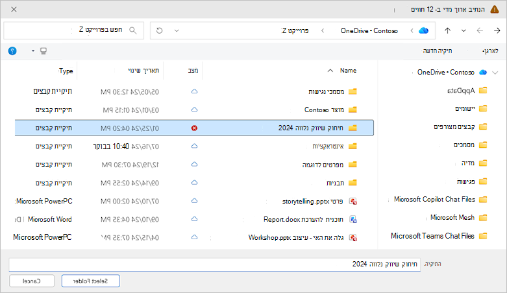Click the blue help question mark icon
The image size is (507, 293).
(12, 51)
